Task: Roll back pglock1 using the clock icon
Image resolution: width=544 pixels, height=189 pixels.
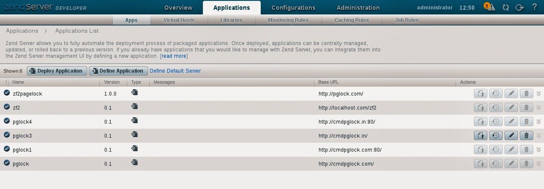Action: click(496, 150)
